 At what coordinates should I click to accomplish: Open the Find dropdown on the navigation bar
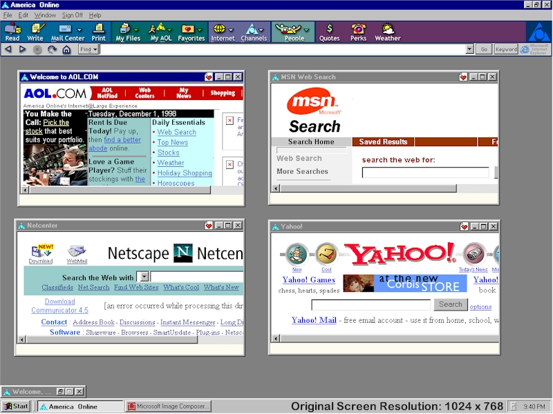88,50
